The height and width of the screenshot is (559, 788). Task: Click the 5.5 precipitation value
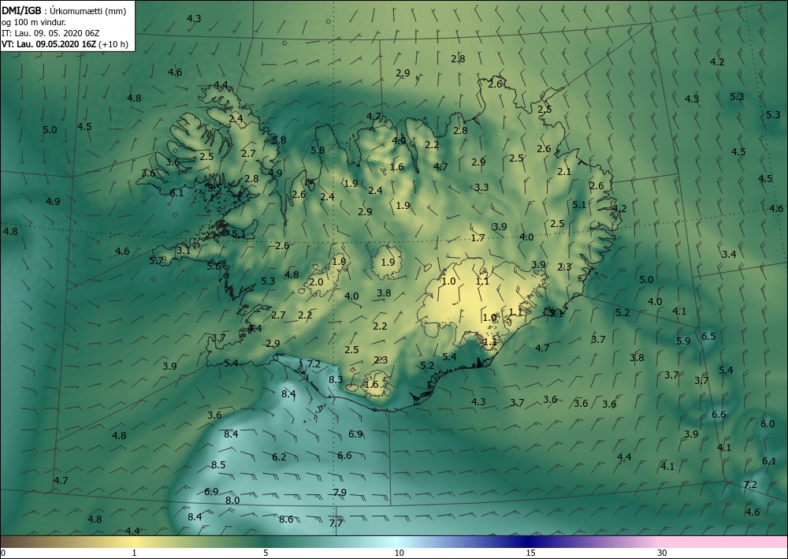click(214, 188)
